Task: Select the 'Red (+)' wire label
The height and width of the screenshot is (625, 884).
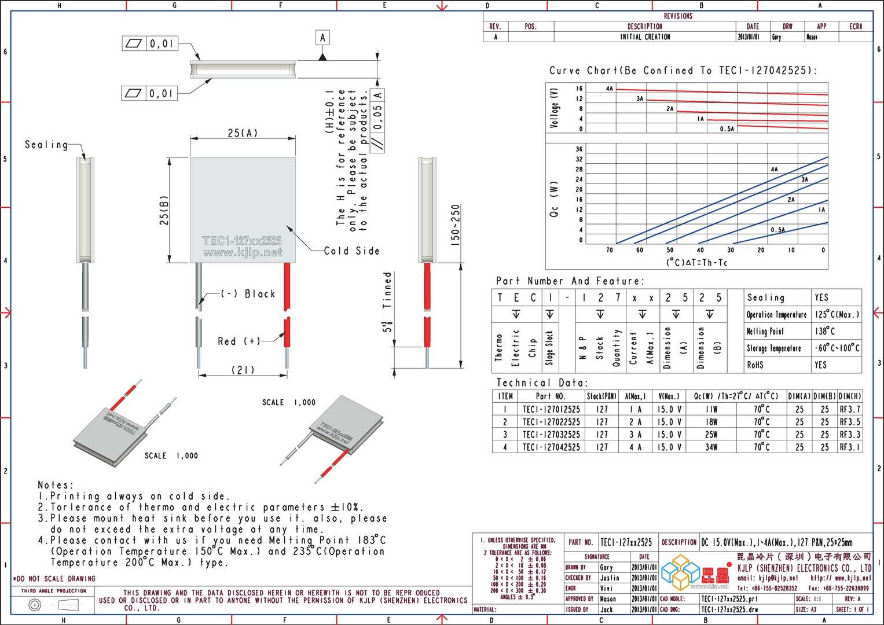Action: (x=239, y=341)
